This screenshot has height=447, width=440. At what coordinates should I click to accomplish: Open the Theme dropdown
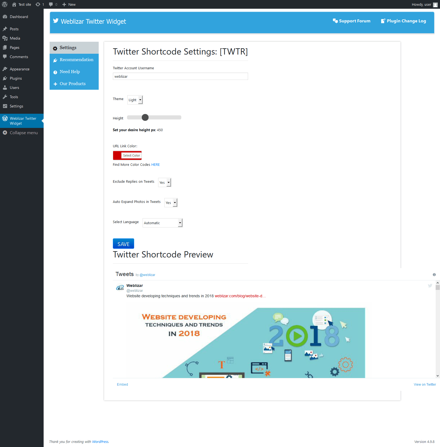(135, 100)
